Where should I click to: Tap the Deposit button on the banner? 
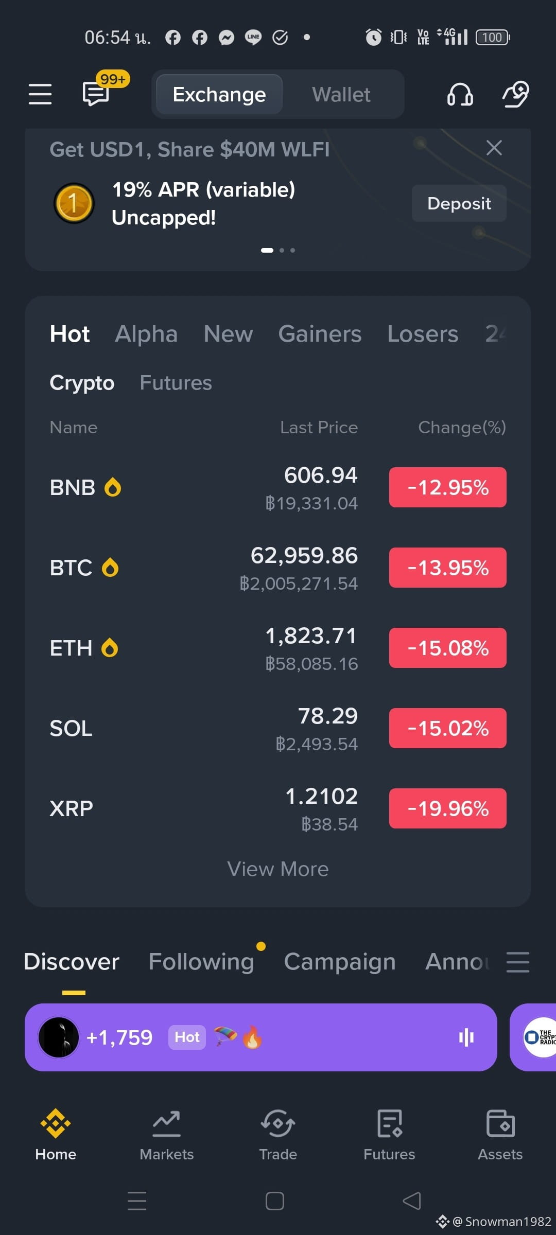click(459, 203)
